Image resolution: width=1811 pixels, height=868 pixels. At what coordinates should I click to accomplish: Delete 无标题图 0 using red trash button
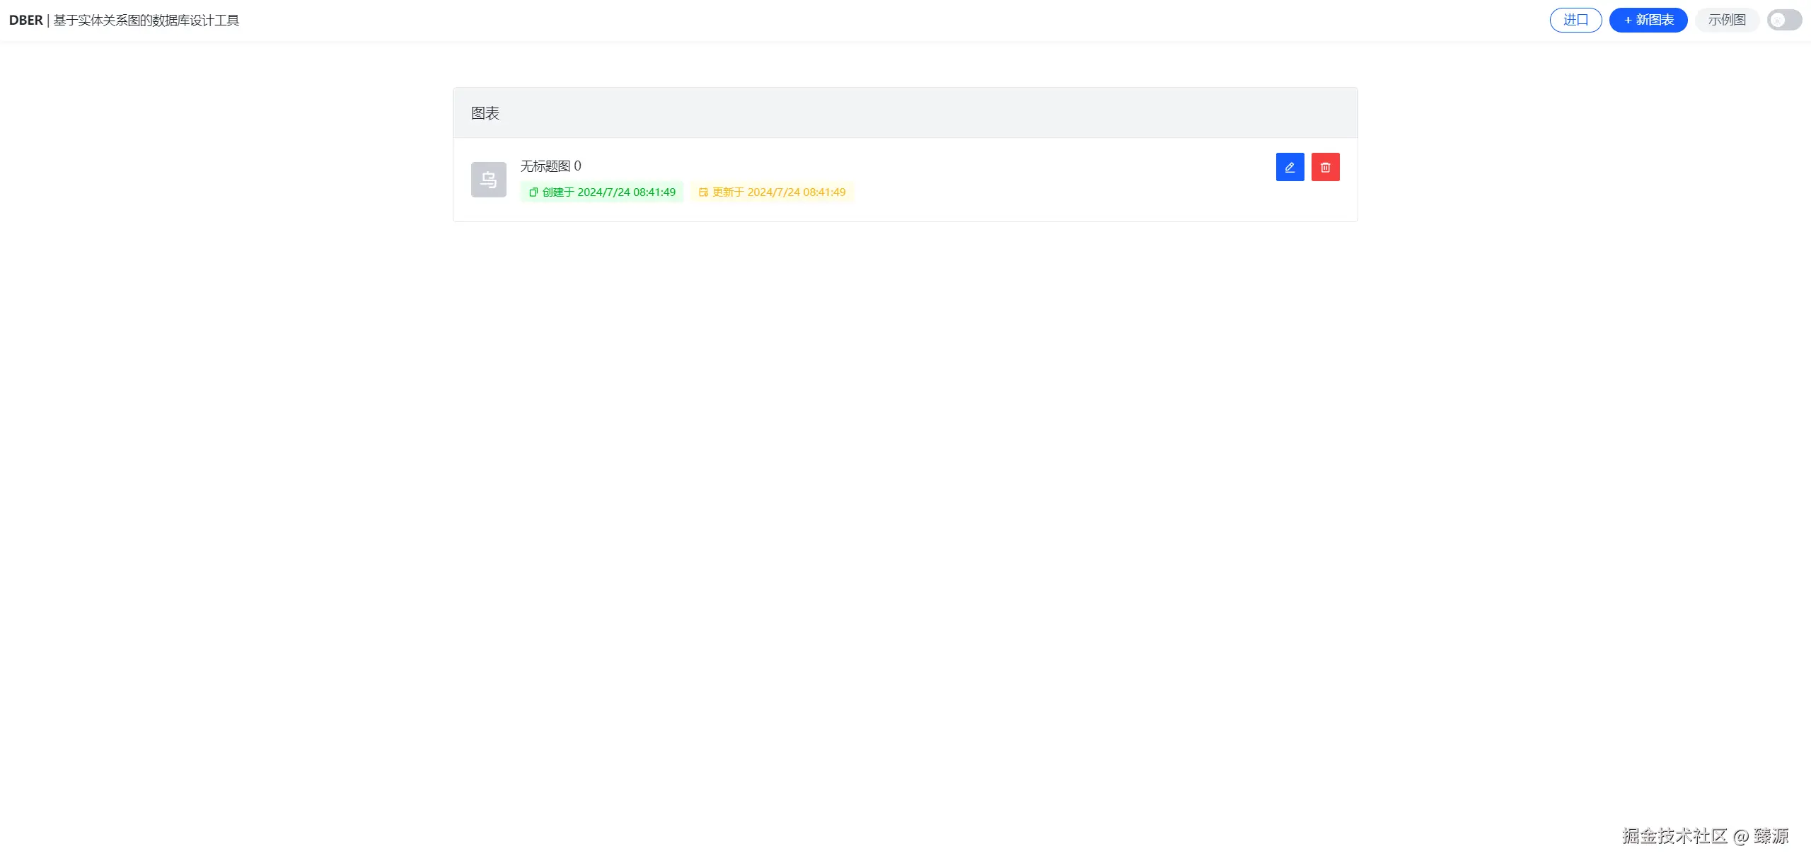1325,167
